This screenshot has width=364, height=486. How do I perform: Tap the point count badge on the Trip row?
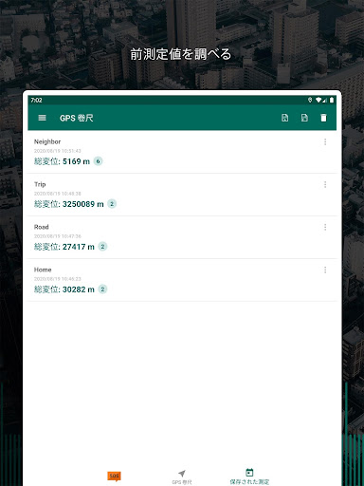pyautogui.click(x=112, y=204)
